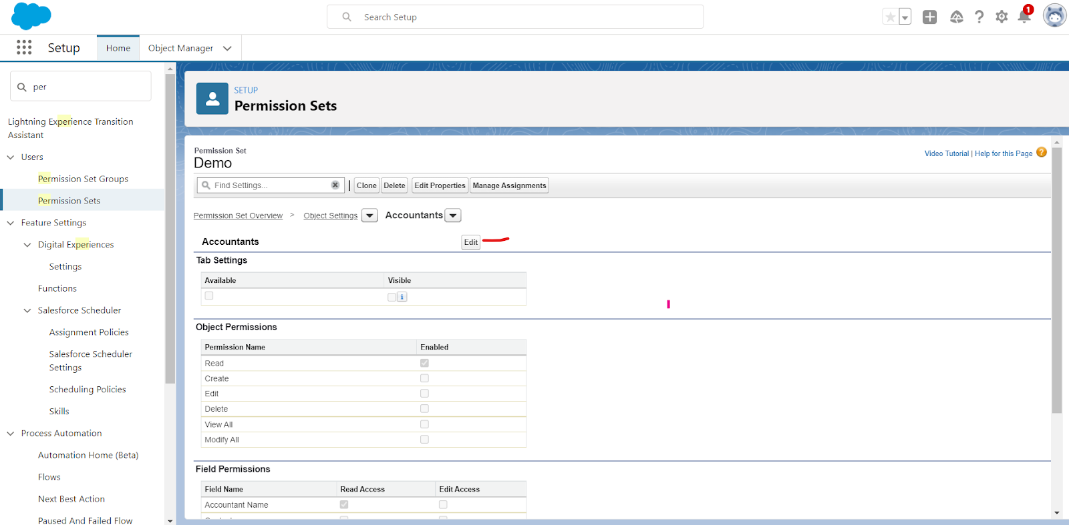Click the Edit Properties button

click(440, 185)
